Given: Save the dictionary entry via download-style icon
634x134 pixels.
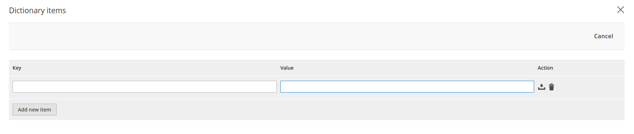Looking at the screenshot, I should click(541, 87).
